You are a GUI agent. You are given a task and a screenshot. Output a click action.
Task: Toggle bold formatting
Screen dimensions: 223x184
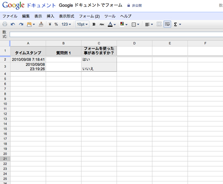[94, 24]
